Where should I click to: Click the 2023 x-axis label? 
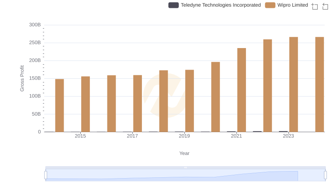point(288,136)
